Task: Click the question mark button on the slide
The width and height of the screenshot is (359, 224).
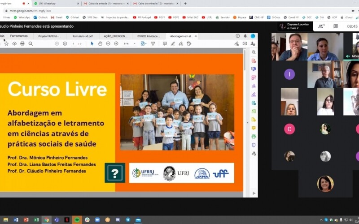Action: click(115, 172)
